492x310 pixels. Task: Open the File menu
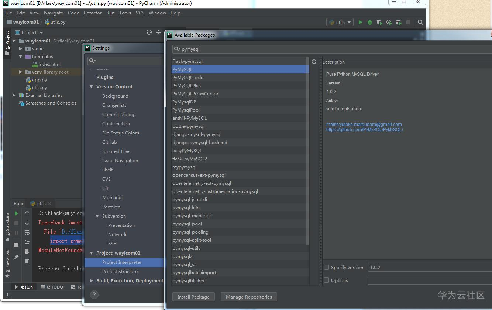tap(8, 13)
